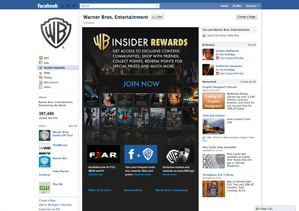Click New Cards Now Available! ad title
This screenshot has width=299, height=211.
[x=219, y=147]
